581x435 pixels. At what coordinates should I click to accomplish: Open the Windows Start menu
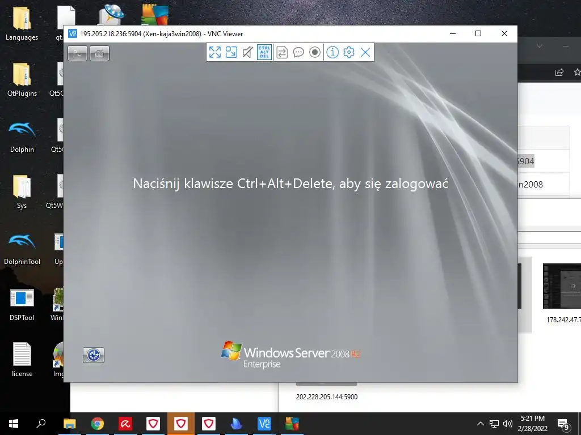(14, 424)
